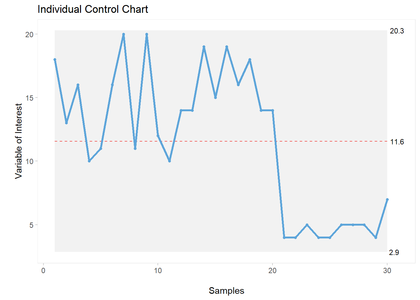The width and height of the screenshot is (420, 300).
Task: Select the lower control limit label 2.9
Action: (x=394, y=252)
